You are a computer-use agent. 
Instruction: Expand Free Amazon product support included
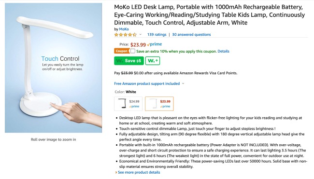coord(149,83)
